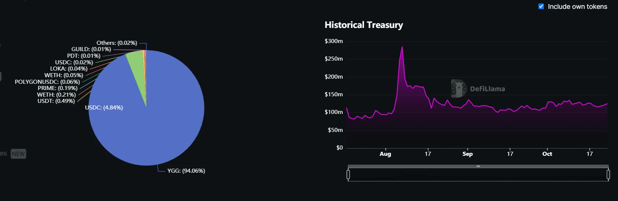Click the NEW badge at the left edge
The height and width of the screenshot is (201, 618).
[x=18, y=154]
